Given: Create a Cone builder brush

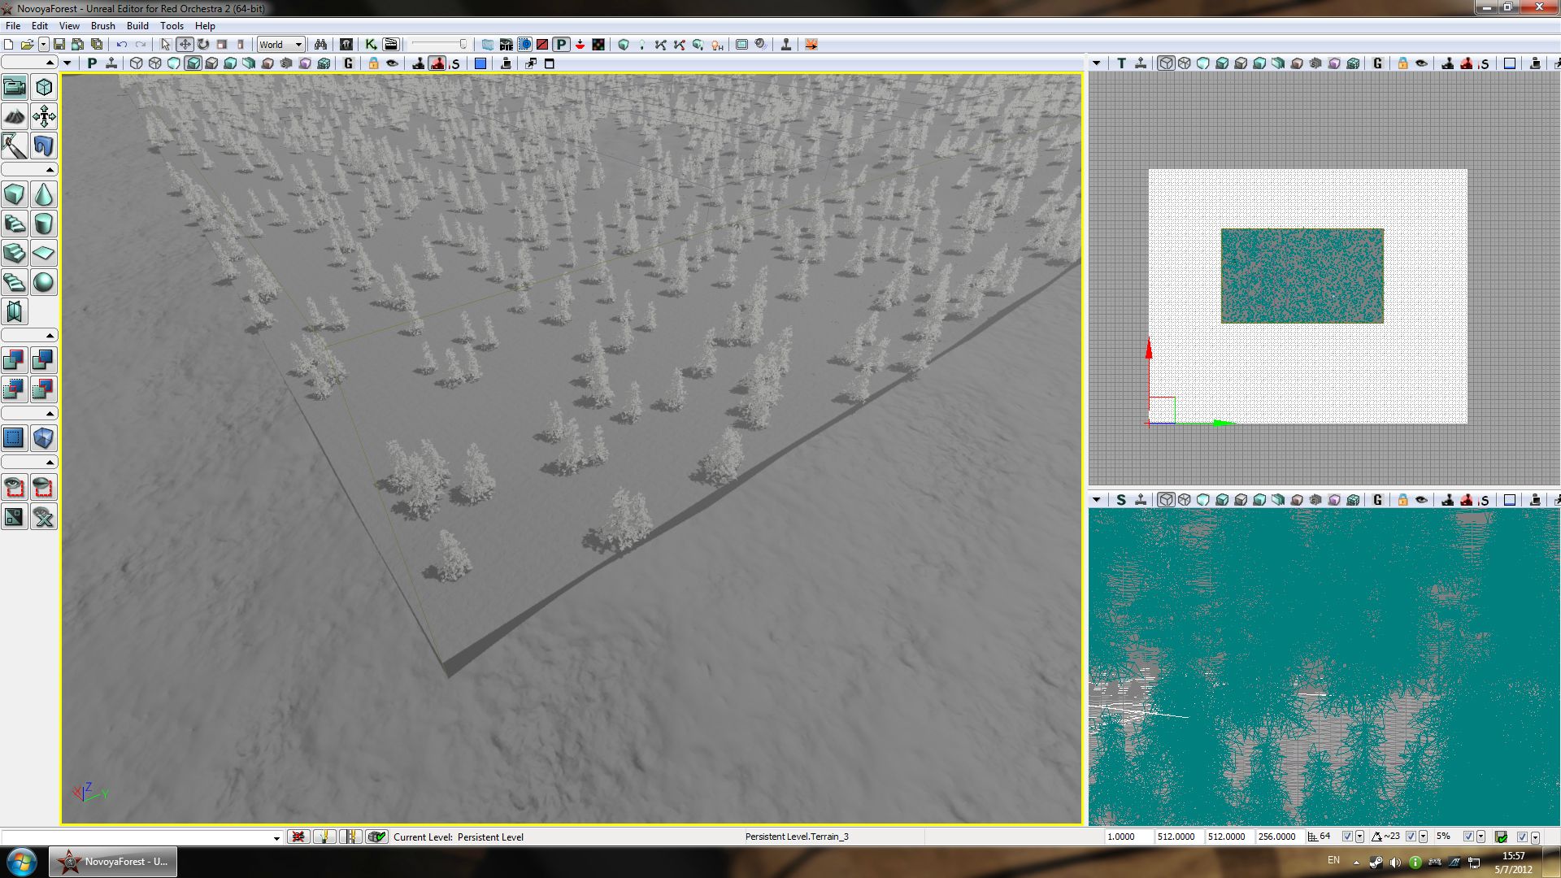Looking at the screenshot, I should (x=44, y=194).
